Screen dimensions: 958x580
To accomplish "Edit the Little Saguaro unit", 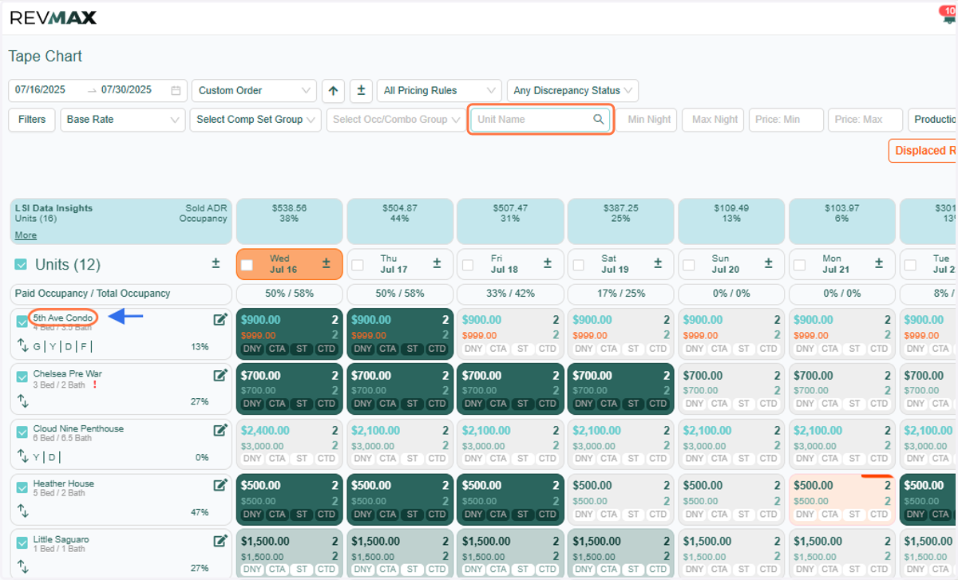I will tap(220, 541).
